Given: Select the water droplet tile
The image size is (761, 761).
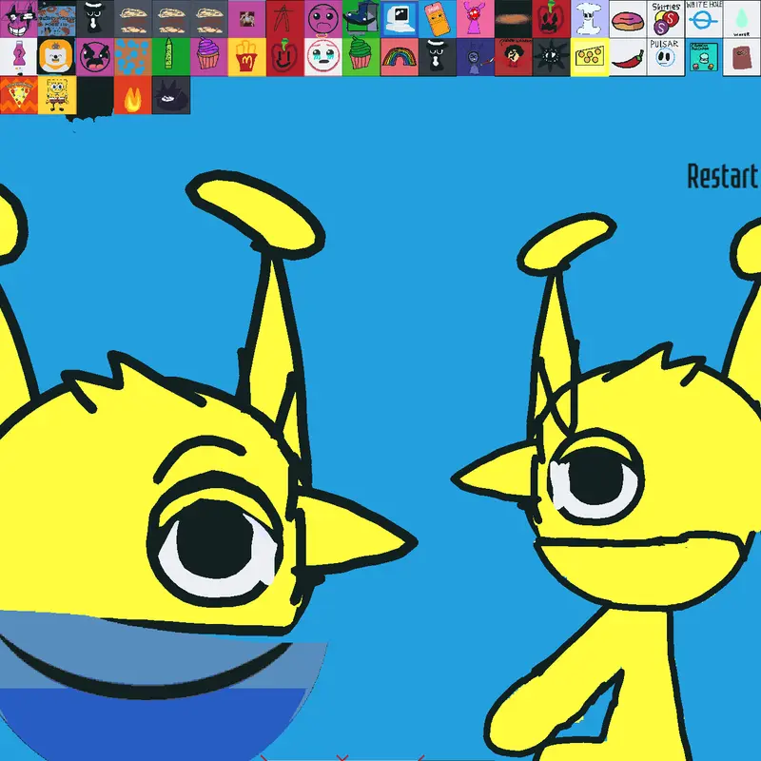Looking at the screenshot, I should pyautogui.click(x=742, y=19).
